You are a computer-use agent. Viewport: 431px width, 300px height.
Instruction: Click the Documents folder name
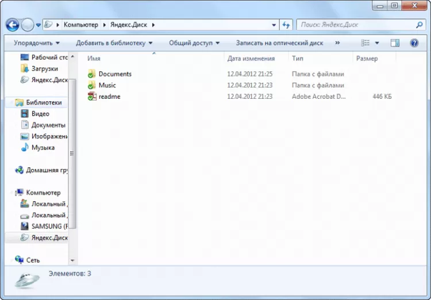[115, 74]
